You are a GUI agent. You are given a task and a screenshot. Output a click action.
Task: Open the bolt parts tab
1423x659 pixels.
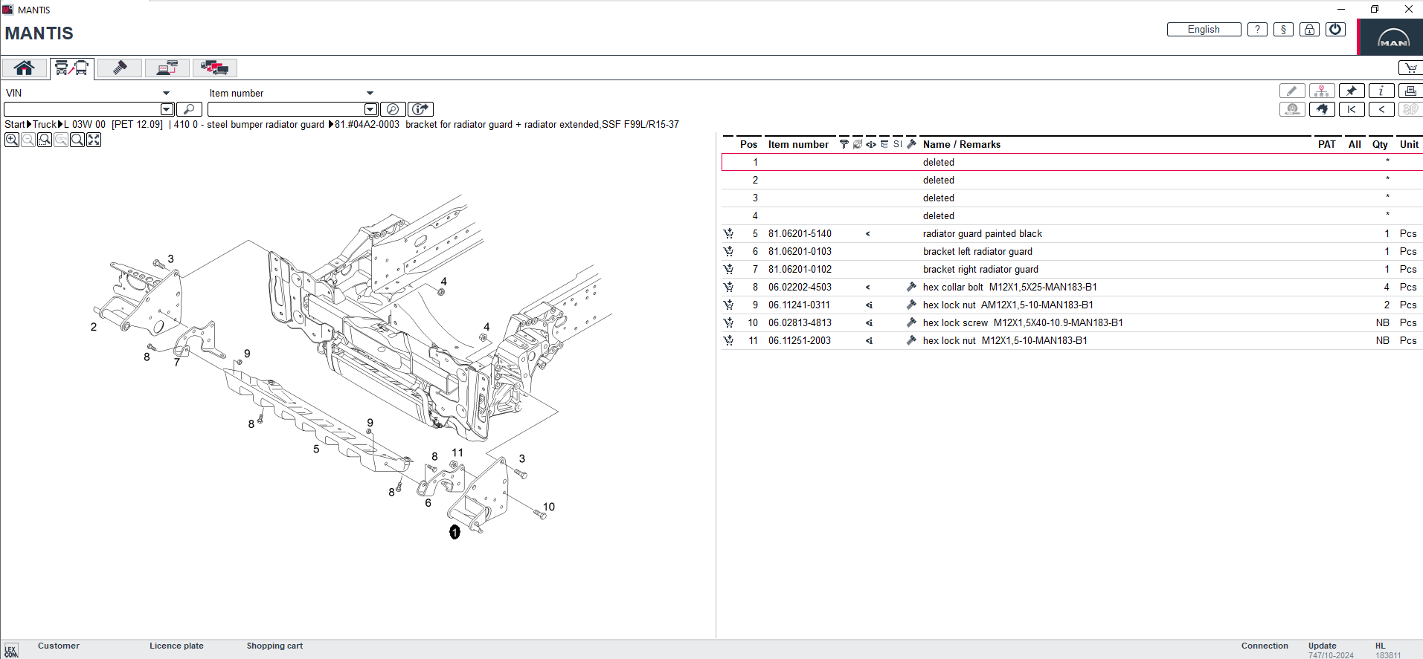pyautogui.click(x=119, y=68)
